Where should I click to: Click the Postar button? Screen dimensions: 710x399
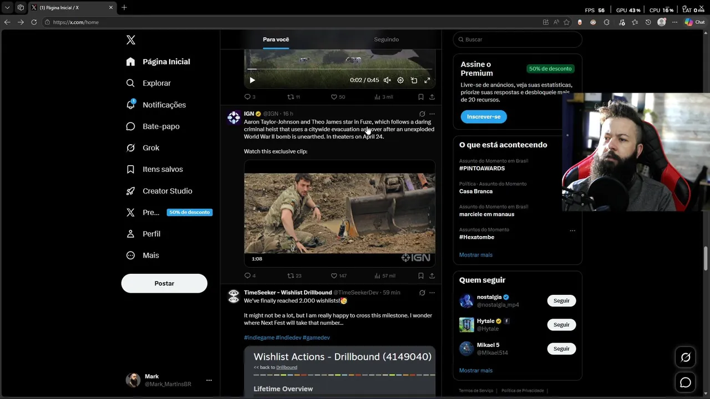[x=164, y=283]
